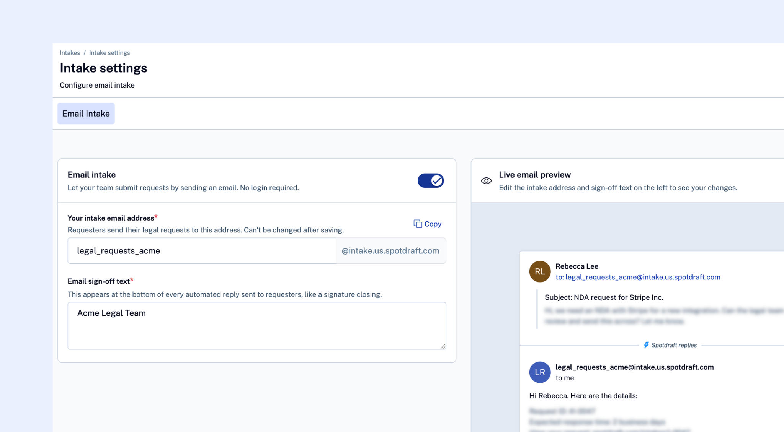
Task: Select the Email Intake tab
Action: pyautogui.click(x=86, y=114)
